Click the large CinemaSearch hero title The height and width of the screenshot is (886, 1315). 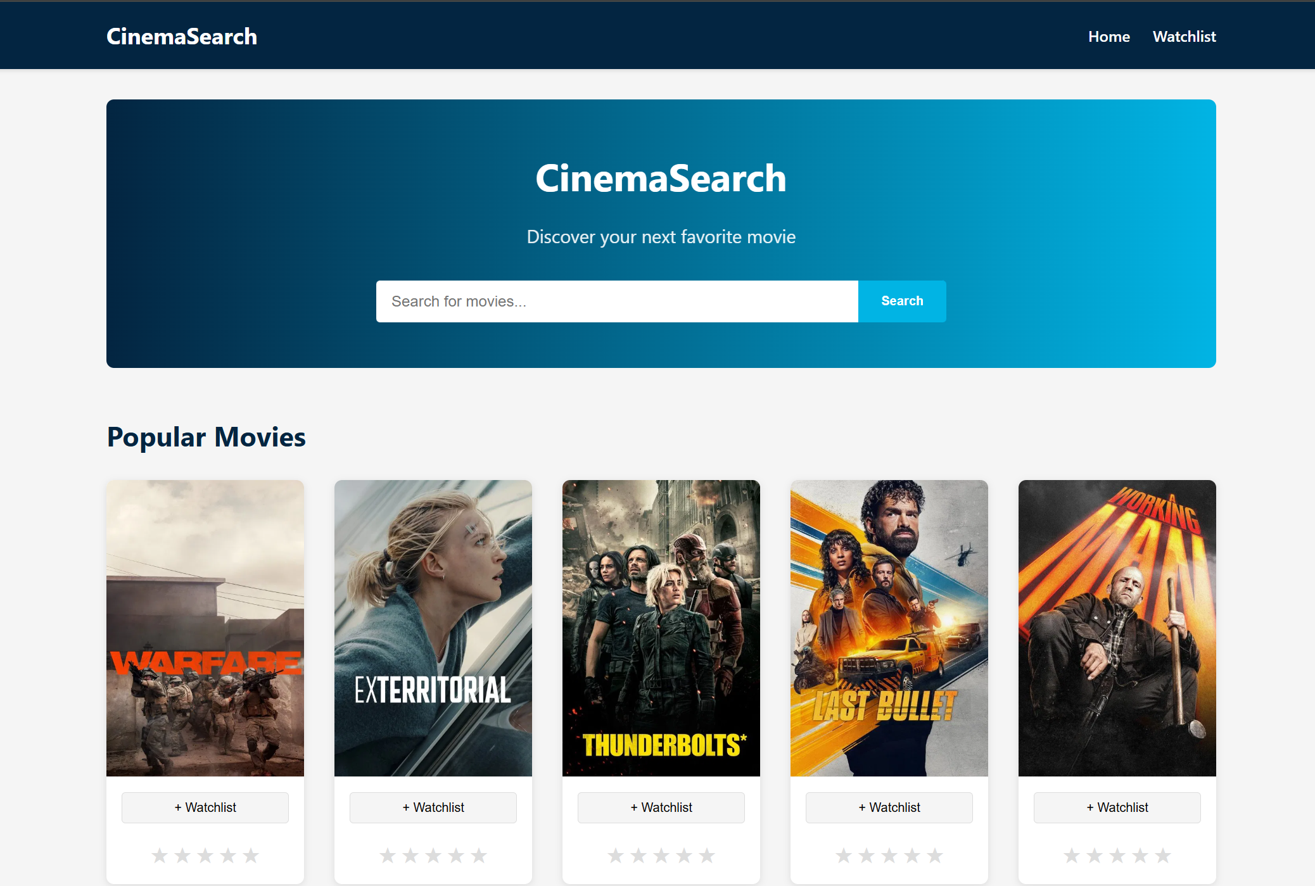pyautogui.click(x=661, y=178)
